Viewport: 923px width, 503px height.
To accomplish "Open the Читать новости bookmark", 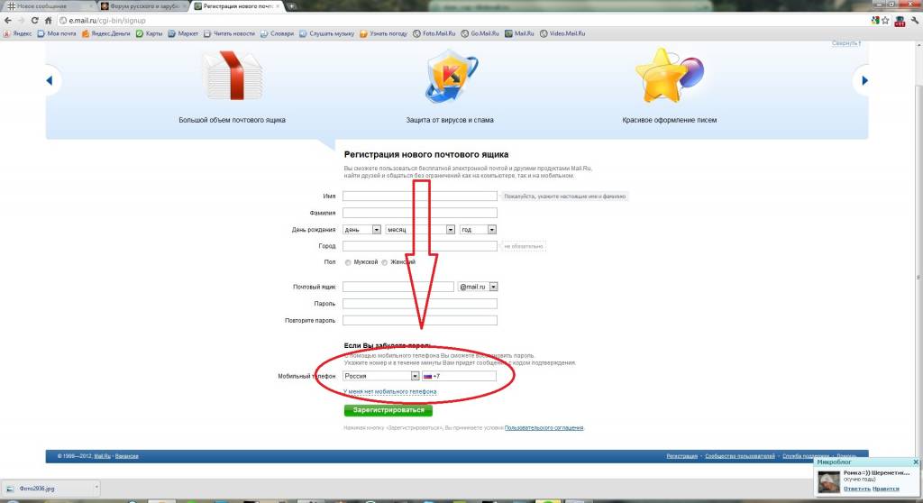I will click(x=229, y=33).
